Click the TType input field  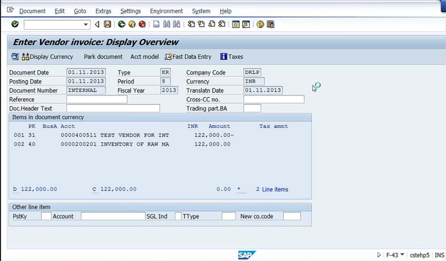(229, 216)
